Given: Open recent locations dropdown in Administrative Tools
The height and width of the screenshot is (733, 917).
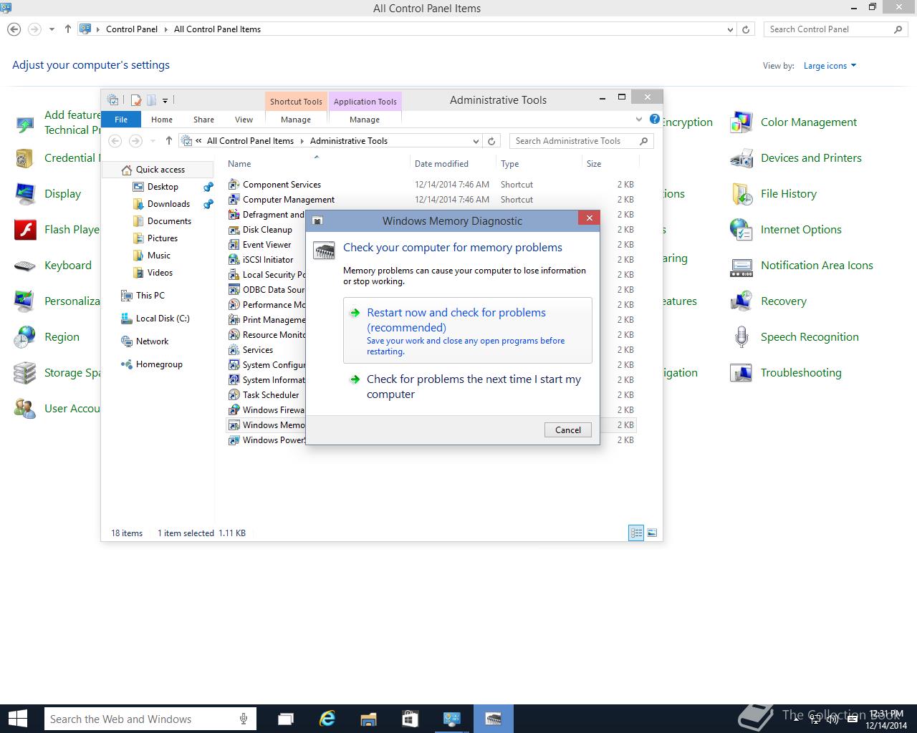Looking at the screenshot, I should [153, 141].
